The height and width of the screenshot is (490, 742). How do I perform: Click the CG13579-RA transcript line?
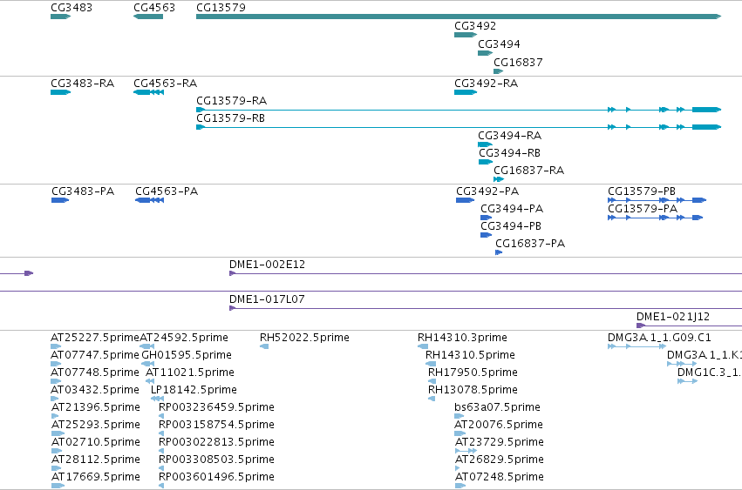459,110
